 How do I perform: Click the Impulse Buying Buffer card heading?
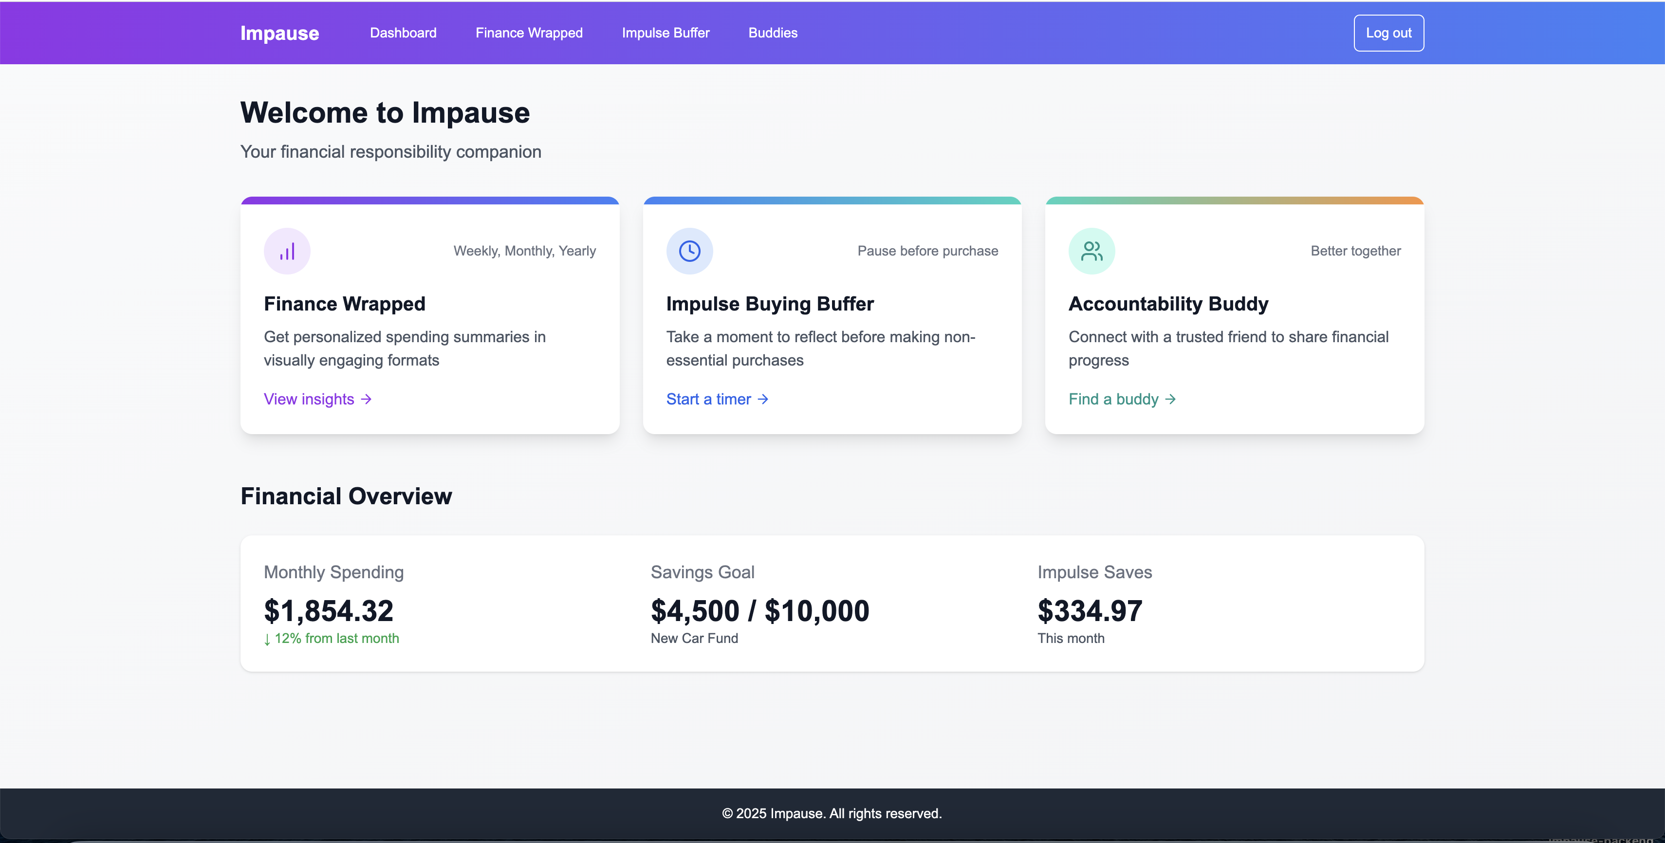pyautogui.click(x=769, y=304)
